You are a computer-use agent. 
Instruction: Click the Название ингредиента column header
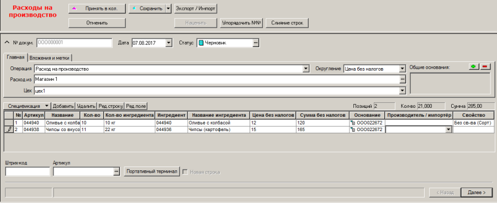click(219, 114)
